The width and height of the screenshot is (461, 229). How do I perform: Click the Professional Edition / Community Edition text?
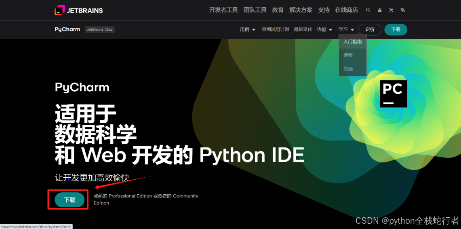click(146, 199)
